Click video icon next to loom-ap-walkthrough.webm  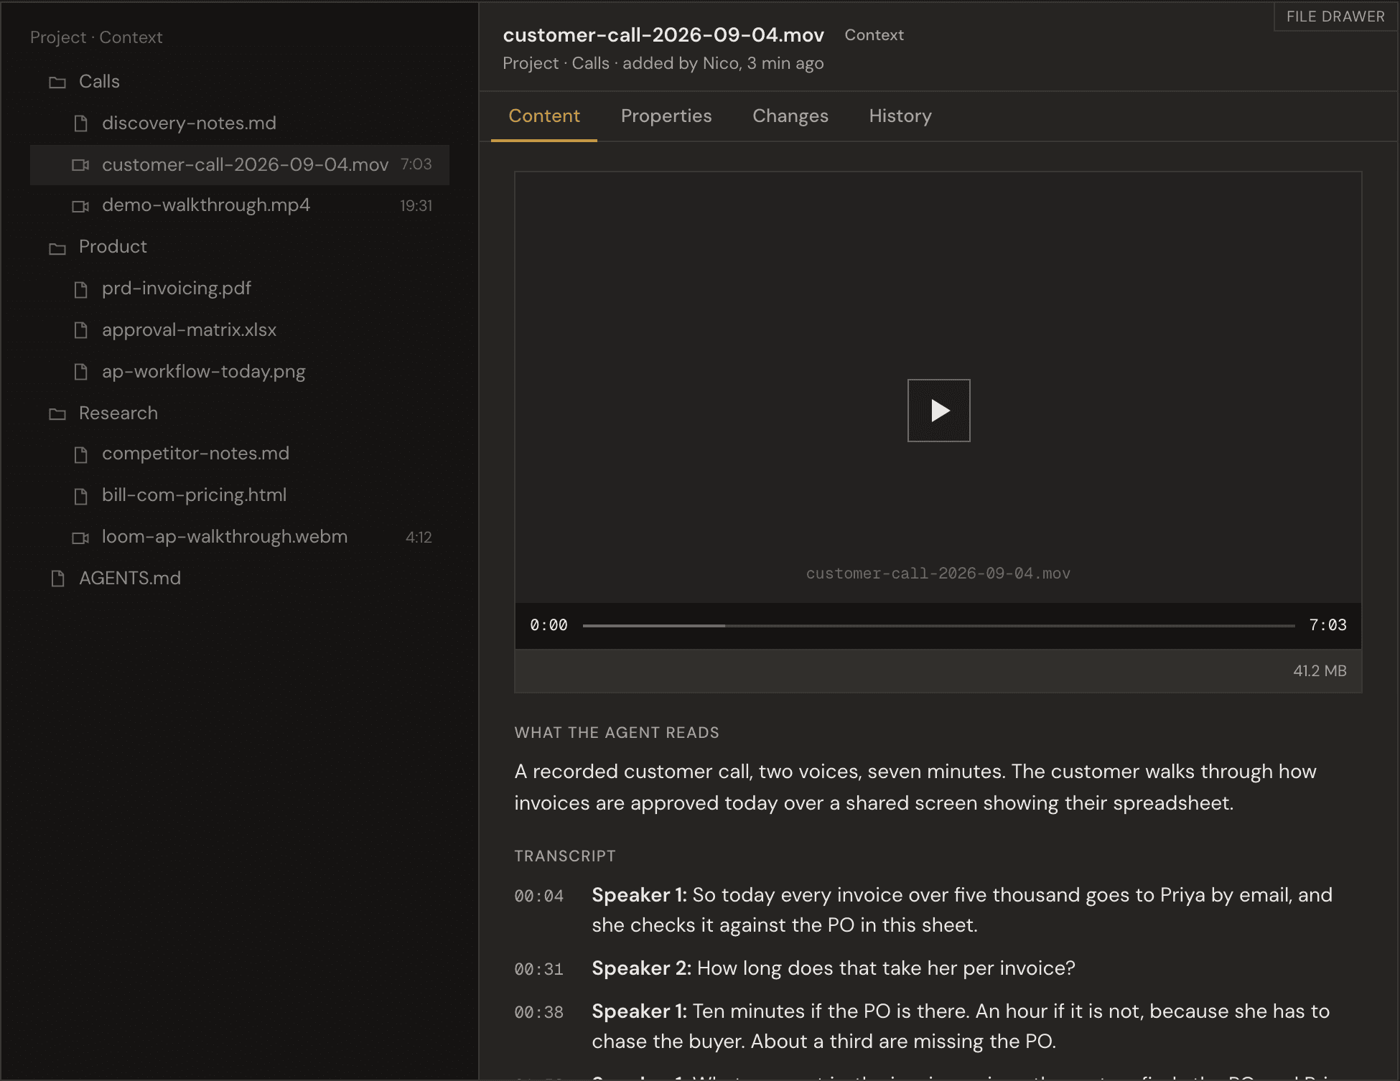[x=80, y=538]
